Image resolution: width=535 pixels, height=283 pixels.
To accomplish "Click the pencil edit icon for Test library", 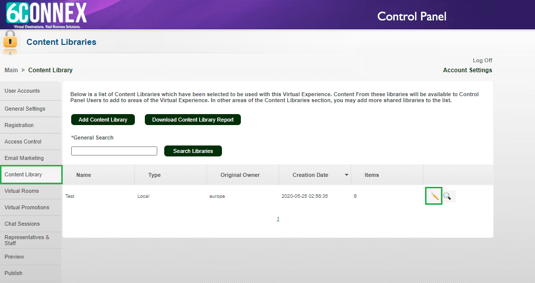I will tap(434, 196).
